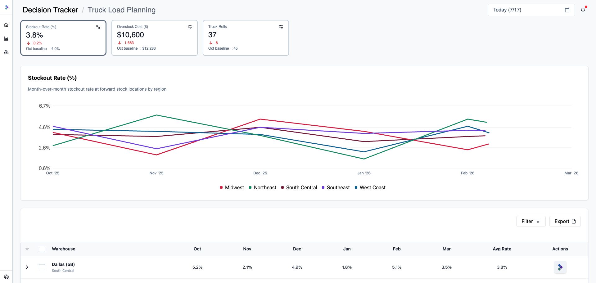This screenshot has height=283, width=596.
Task: Open the Overstock Cost card settings icon
Action: coord(190,27)
